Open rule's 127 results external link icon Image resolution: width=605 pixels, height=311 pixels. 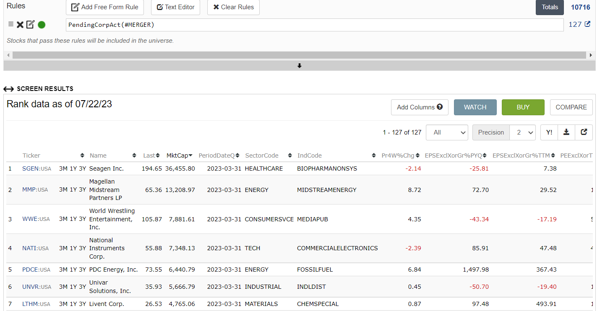tap(587, 24)
